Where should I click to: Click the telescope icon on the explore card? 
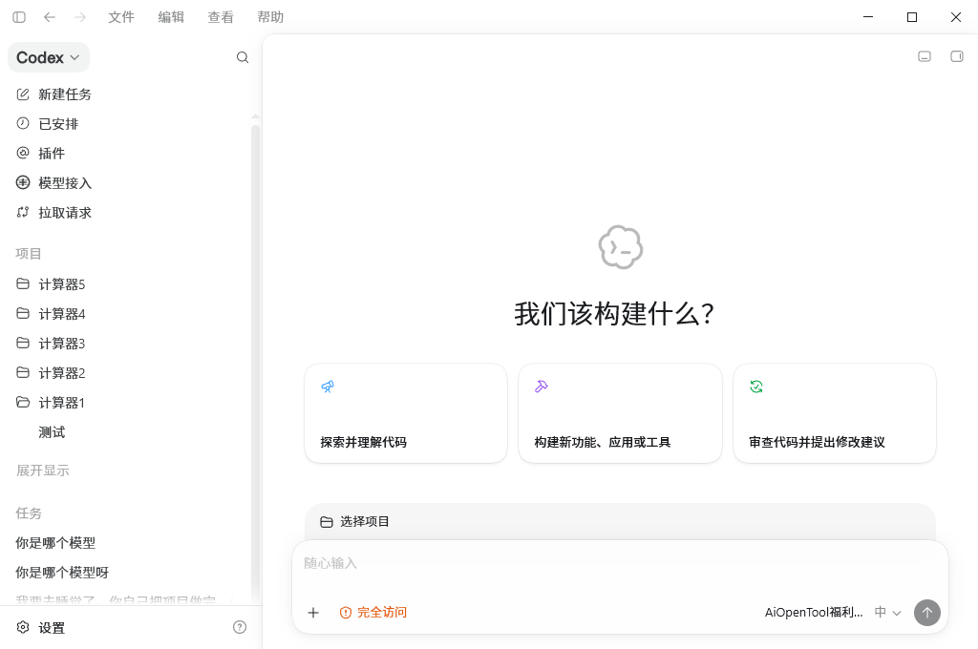[328, 387]
